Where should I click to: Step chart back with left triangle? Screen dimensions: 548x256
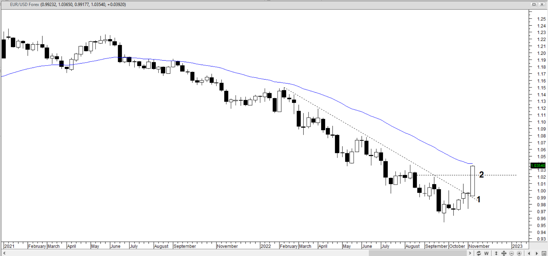[x=529, y=253]
